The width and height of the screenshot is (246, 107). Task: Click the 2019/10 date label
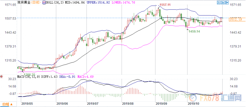tap(193, 103)
